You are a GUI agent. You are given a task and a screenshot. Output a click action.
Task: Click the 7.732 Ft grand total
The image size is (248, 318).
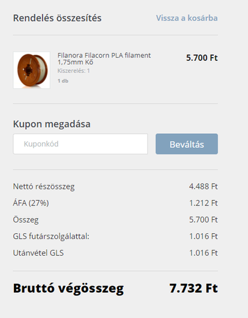[x=194, y=288]
